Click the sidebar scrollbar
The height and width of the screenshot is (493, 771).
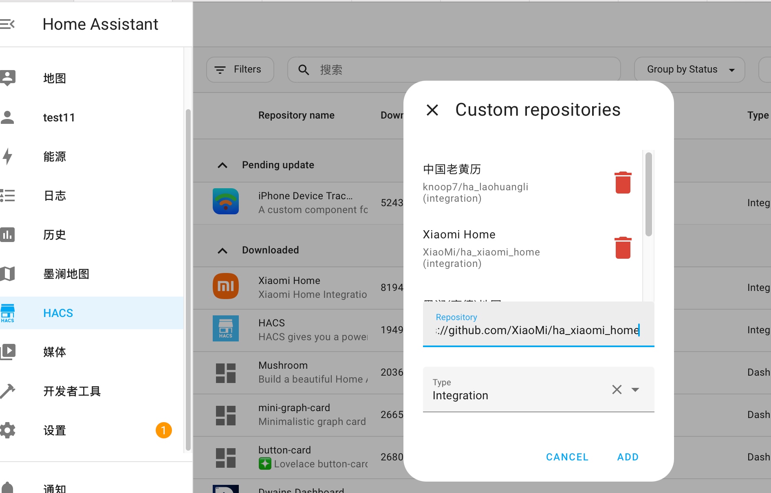tap(188, 280)
